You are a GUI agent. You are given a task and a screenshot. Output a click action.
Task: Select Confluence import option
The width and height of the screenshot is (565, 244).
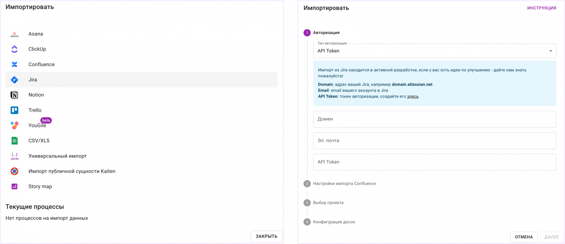pyautogui.click(x=141, y=64)
